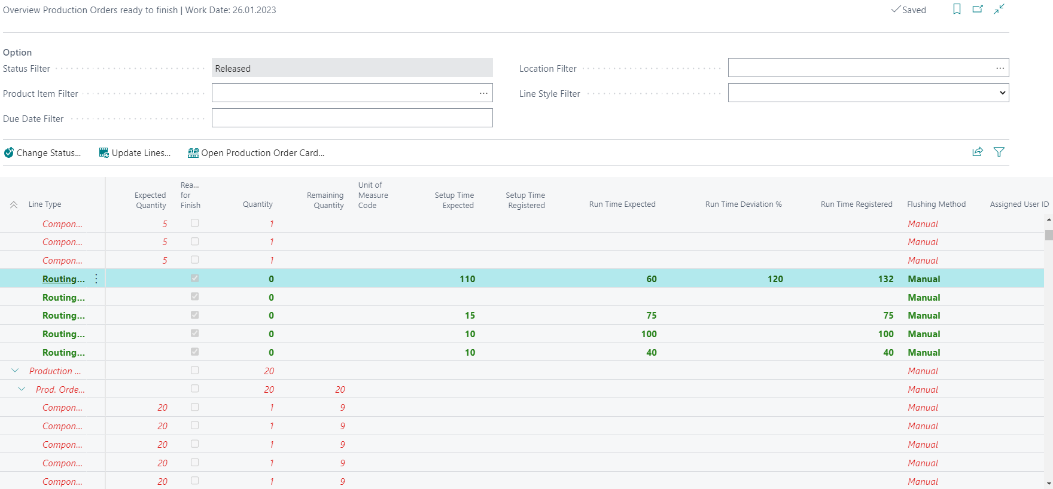Collapse all rows via Line Type header arrows
The width and height of the screenshot is (1053, 489).
click(14, 204)
